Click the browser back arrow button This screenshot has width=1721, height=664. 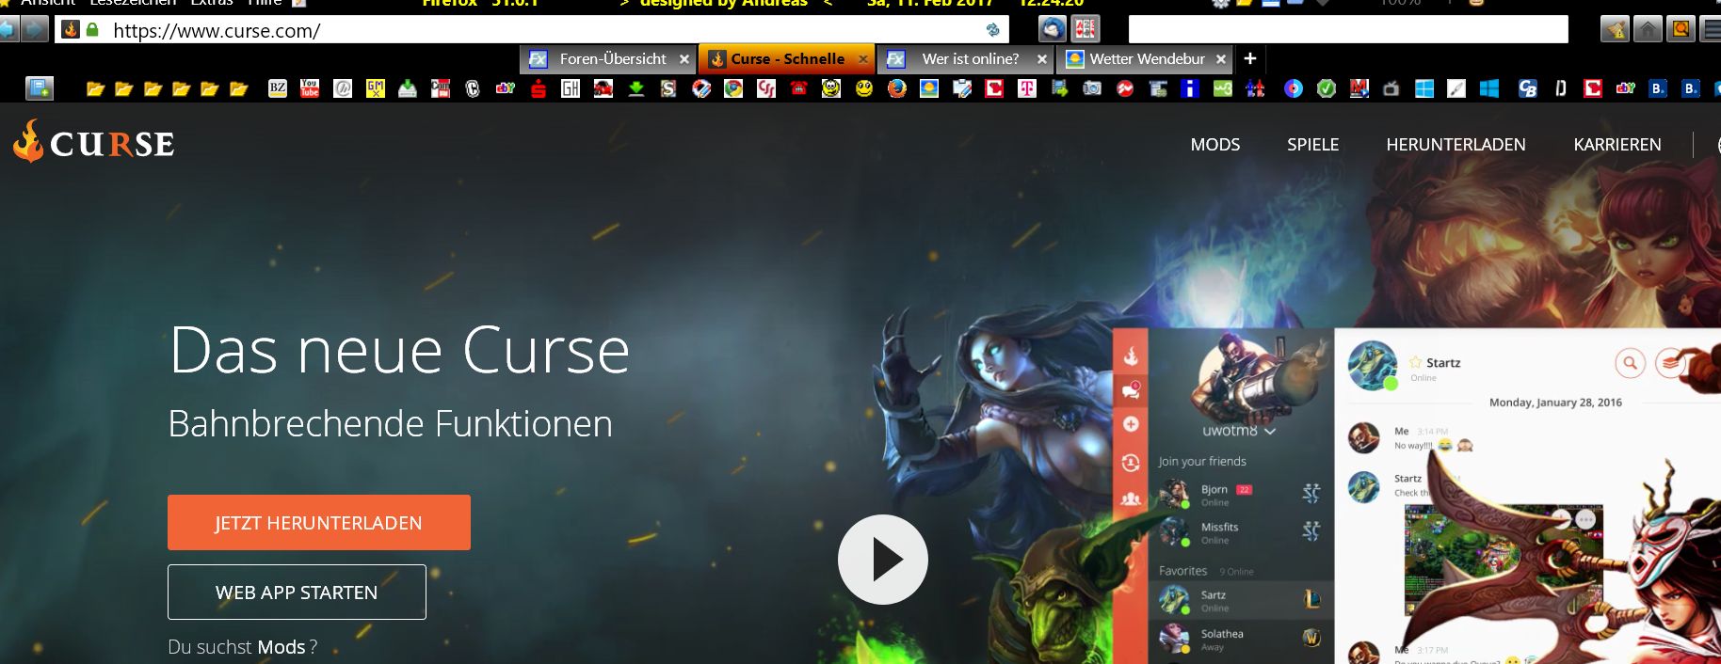tap(8, 30)
